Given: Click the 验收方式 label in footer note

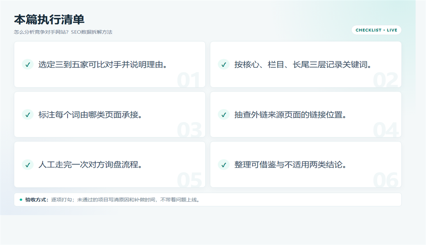Looking at the screenshot, I should pyautogui.click(x=37, y=200).
